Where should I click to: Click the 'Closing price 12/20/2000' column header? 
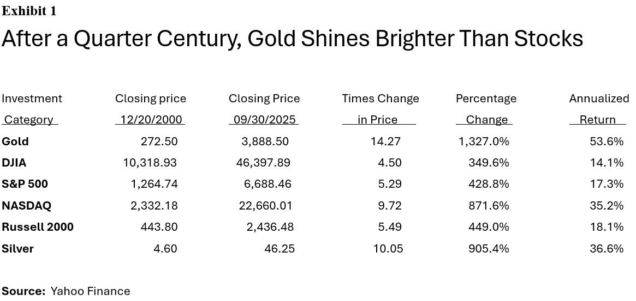(151, 109)
